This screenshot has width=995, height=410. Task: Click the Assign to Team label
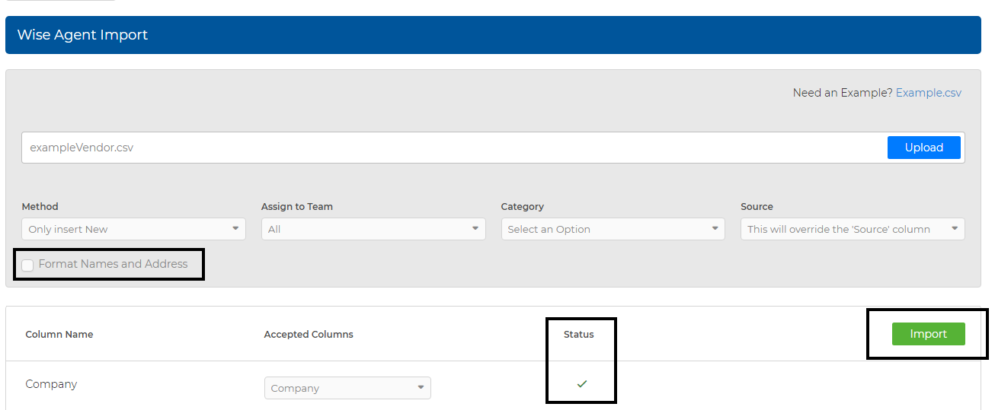pyautogui.click(x=297, y=206)
